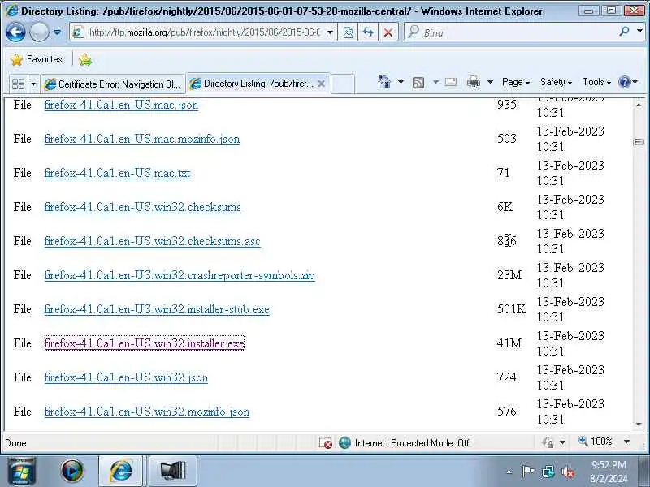Expand the address bar autocomplete dropdown
Viewport: 650px width, 487px height.
click(x=331, y=32)
